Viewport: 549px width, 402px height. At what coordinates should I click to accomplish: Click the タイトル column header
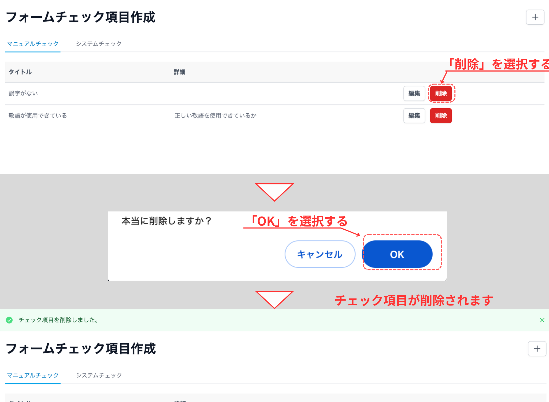tap(20, 72)
